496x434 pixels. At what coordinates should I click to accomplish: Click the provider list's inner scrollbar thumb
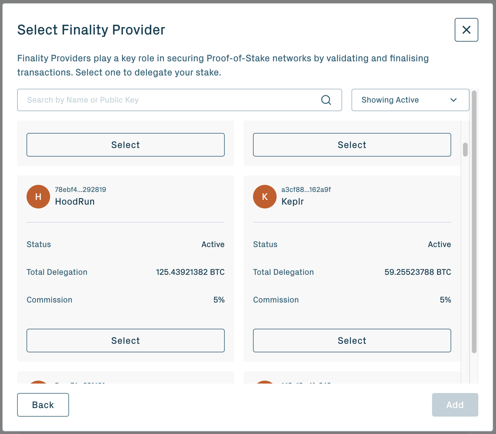[465, 149]
